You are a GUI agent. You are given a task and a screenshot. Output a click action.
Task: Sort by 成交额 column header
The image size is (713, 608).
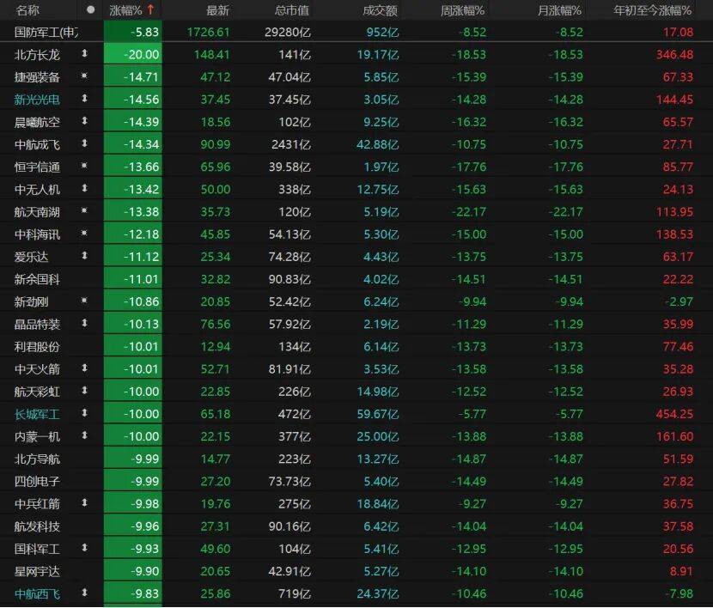click(x=379, y=10)
